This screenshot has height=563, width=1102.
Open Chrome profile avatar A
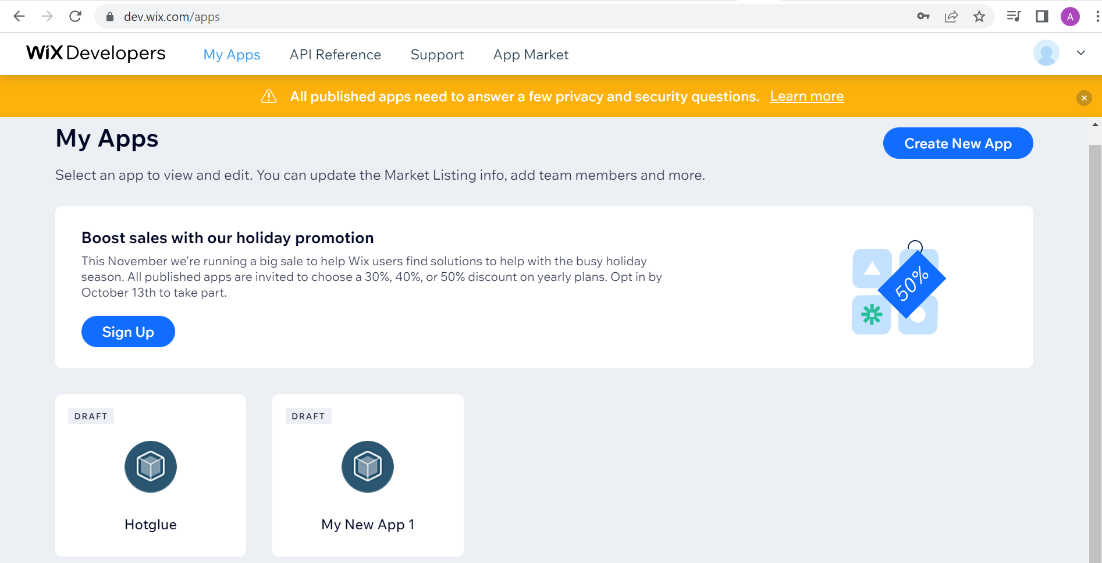(x=1070, y=16)
